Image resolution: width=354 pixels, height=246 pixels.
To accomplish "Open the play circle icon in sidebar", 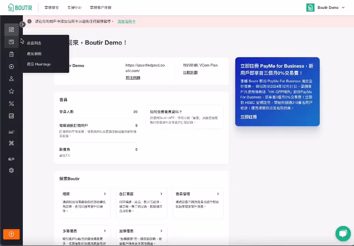I will [11, 67].
